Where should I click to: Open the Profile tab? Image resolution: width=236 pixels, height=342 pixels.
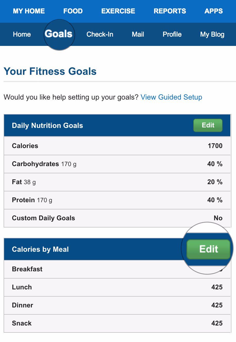[x=172, y=34]
